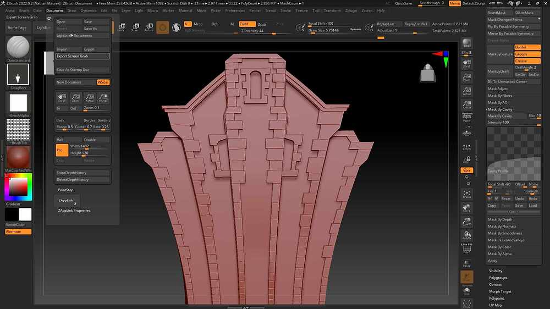
Task: Click the camera head view indicator
Action: click(x=427, y=73)
